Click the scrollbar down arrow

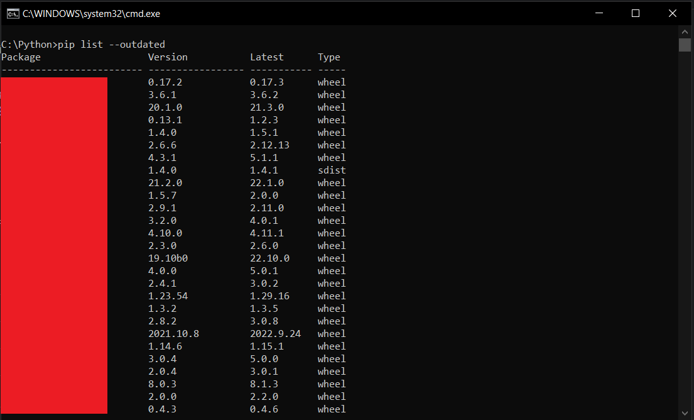pyautogui.click(x=684, y=413)
